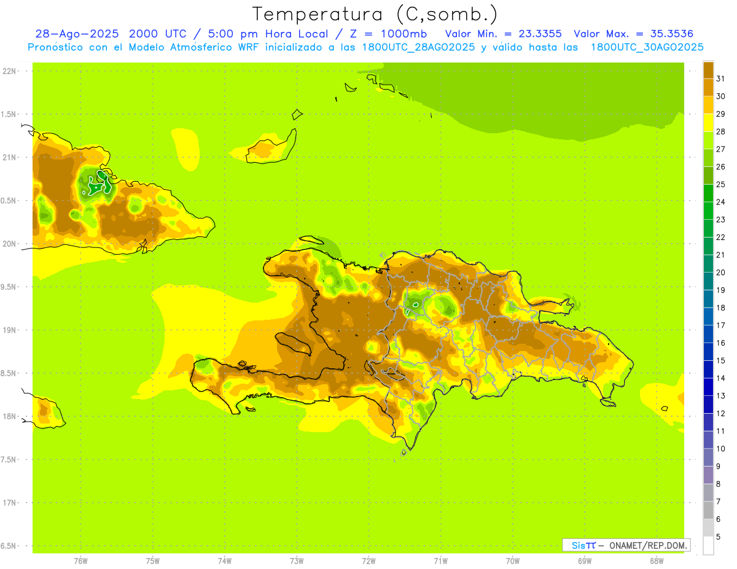Screen dimensions: 737x569
Task: Click the "21N" latitude label
Action: coord(9,157)
